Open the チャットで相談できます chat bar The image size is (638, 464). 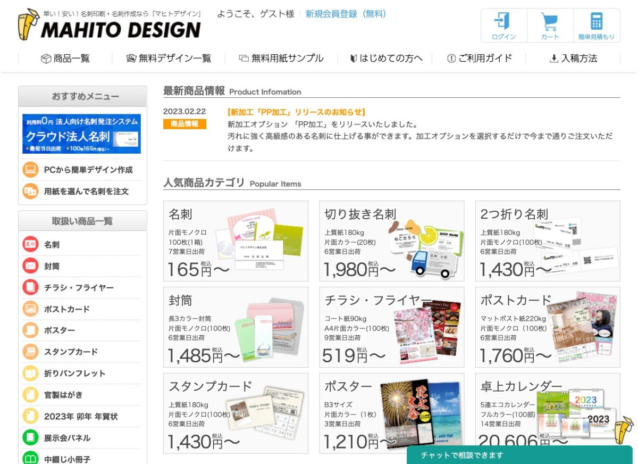[519, 455]
